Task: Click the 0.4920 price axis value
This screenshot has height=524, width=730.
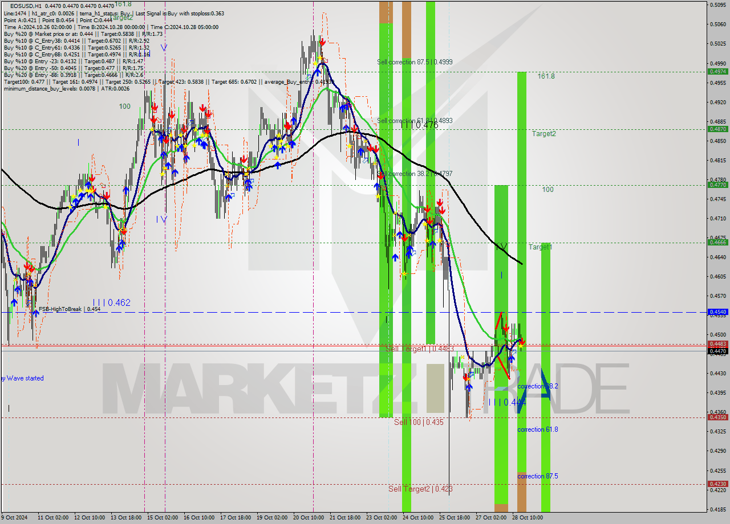Action: pos(717,103)
